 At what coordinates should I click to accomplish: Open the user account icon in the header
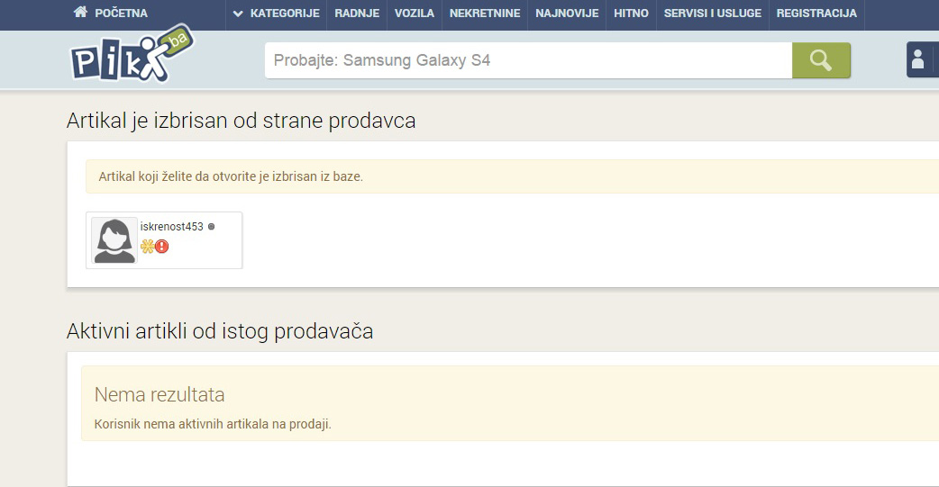[x=918, y=60]
